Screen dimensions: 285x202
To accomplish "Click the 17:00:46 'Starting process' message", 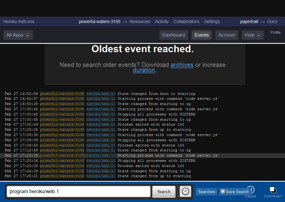I will (x=168, y=109).
